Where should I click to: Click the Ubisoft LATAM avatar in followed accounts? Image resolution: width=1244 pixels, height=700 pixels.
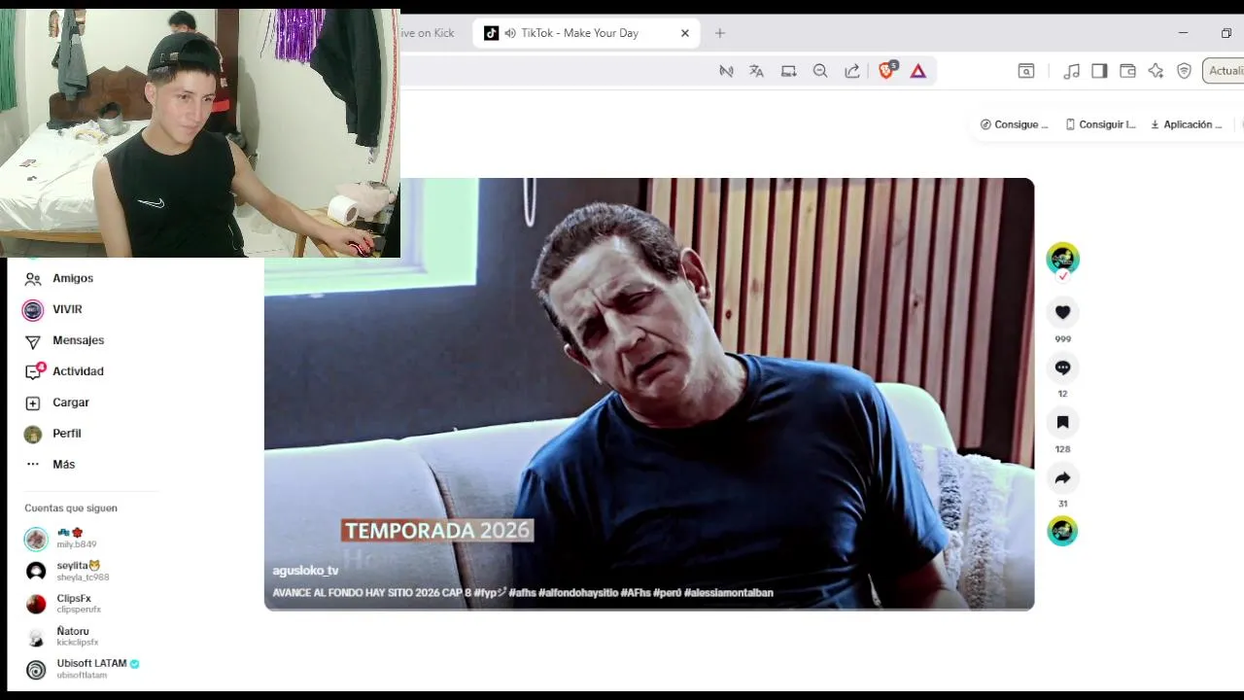pyautogui.click(x=36, y=670)
